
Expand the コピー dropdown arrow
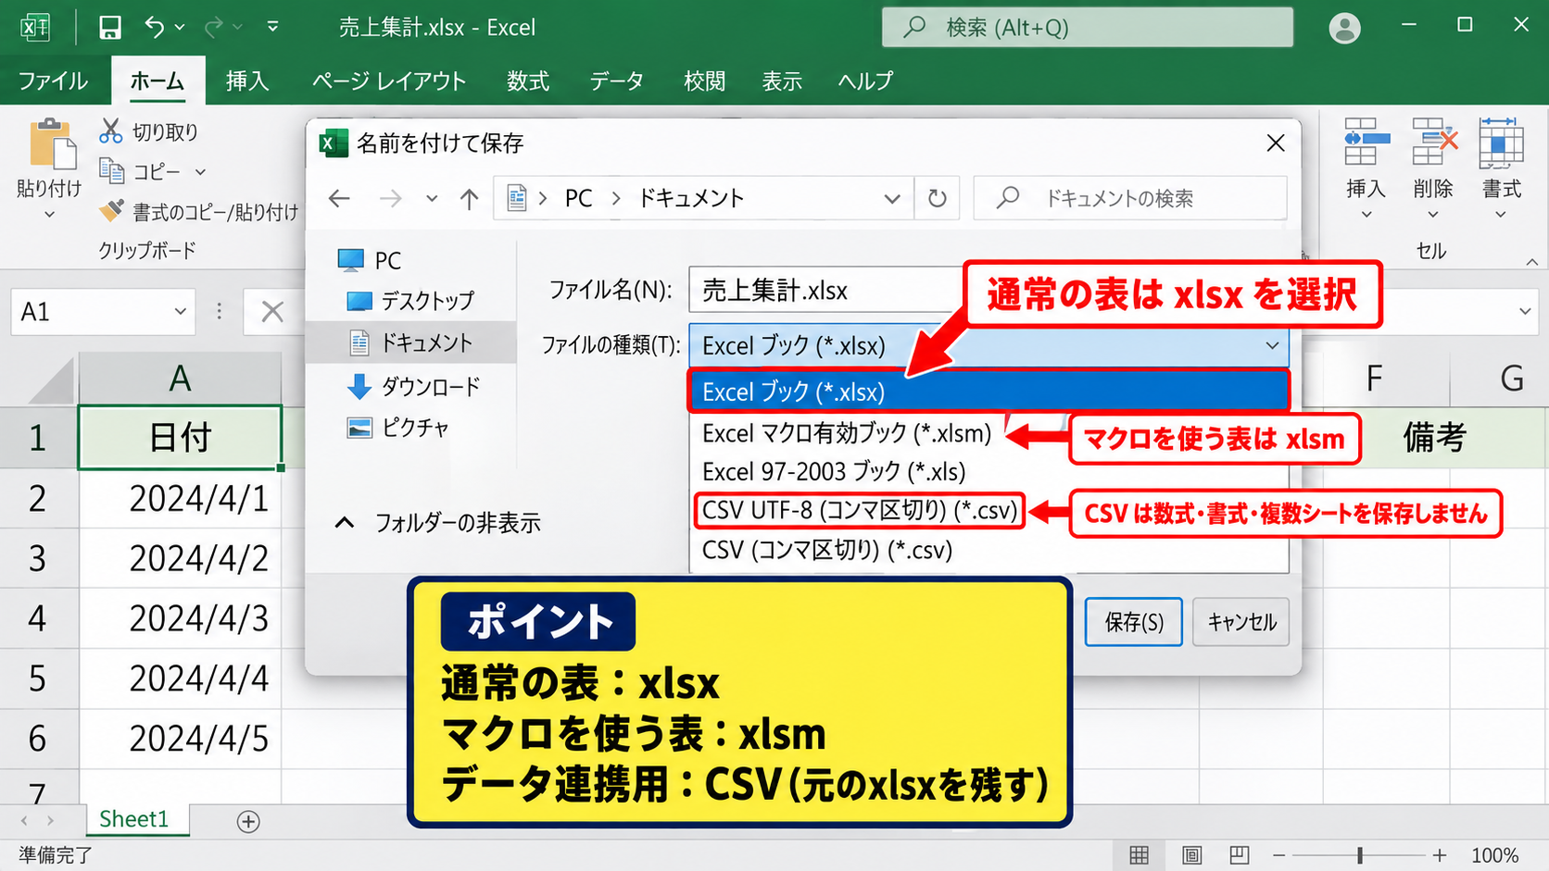pyautogui.click(x=200, y=172)
